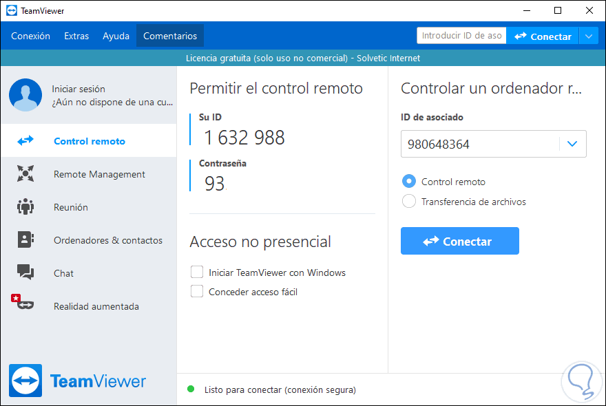
Task: Open the Realidad aumentada icon
Action: pos(23,302)
